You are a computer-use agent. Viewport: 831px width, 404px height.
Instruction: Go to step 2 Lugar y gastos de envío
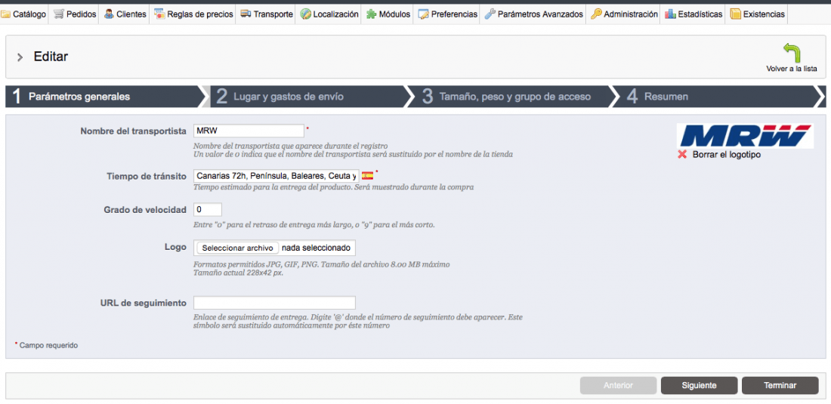click(x=309, y=97)
